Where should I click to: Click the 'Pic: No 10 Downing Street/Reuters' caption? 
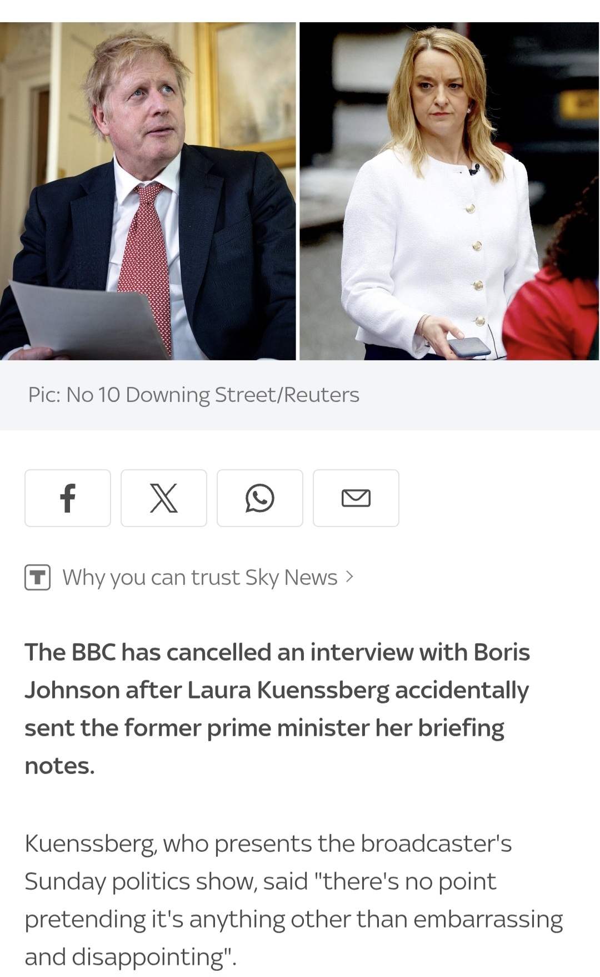click(194, 395)
